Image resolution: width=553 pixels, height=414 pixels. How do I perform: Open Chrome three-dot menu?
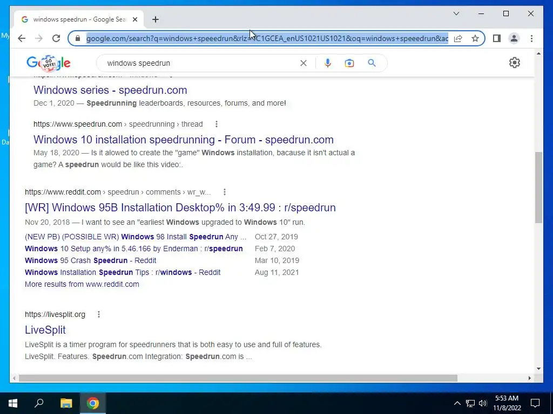[531, 38]
